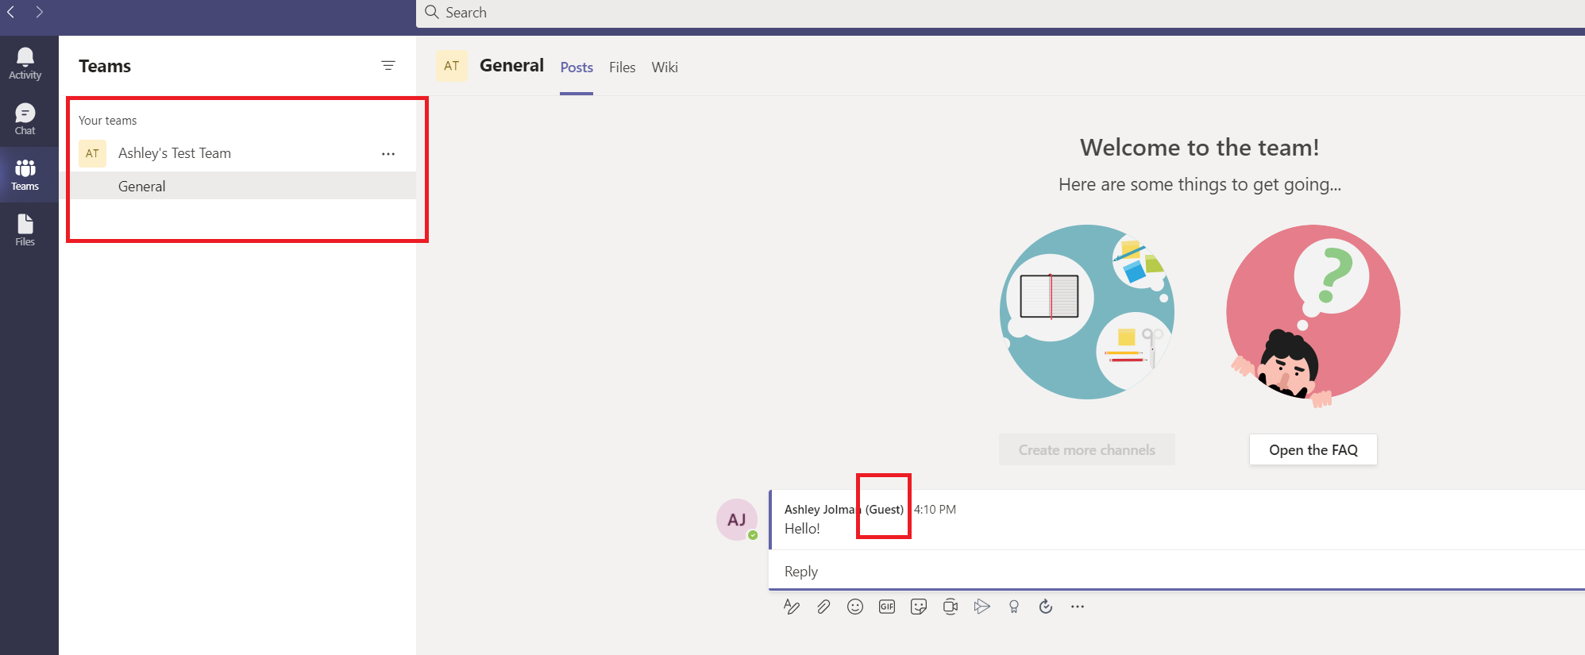
Task: Start a Meet now video call
Action: click(x=951, y=607)
